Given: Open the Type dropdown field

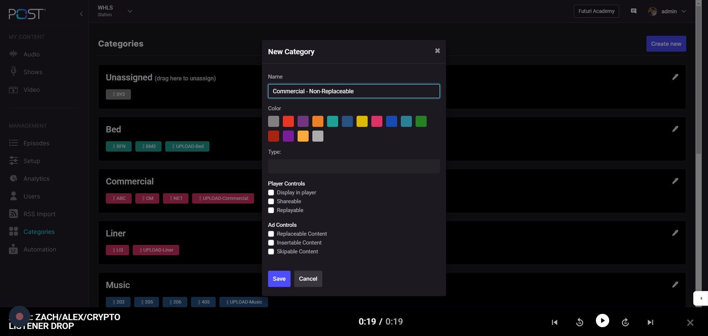Looking at the screenshot, I should tap(354, 166).
